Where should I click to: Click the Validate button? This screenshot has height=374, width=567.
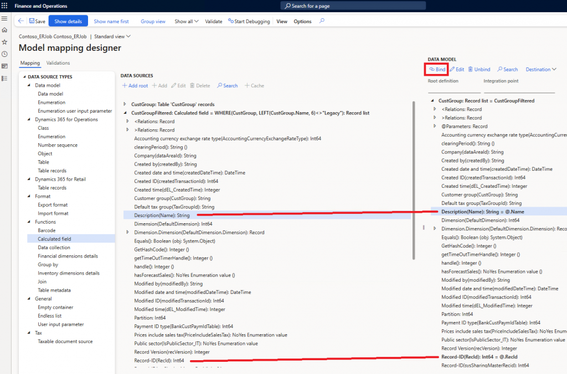point(214,22)
